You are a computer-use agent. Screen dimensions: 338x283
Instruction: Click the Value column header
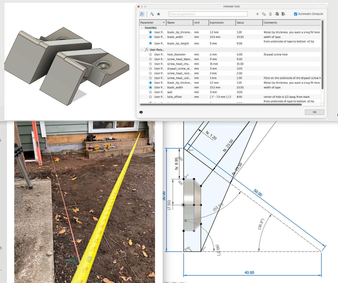249,22
